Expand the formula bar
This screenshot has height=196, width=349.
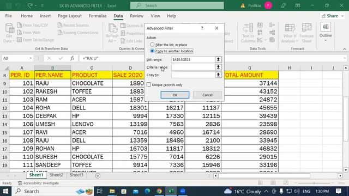tap(345, 58)
